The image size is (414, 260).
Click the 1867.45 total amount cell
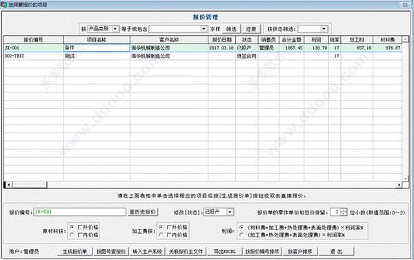[x=291, y=48]
